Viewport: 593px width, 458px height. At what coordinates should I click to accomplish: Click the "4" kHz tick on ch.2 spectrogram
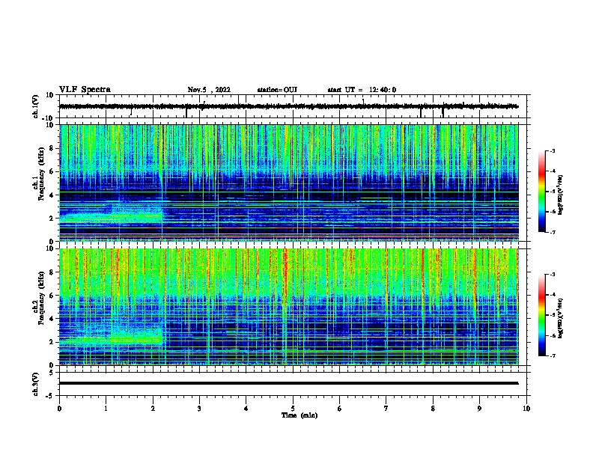click(x=52, y=319)
